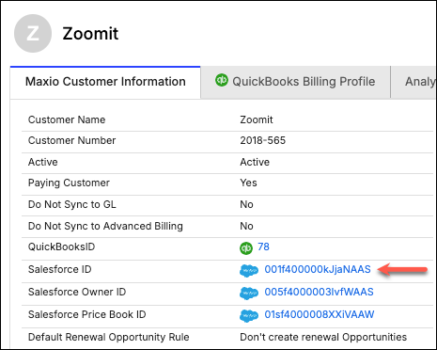Click the Zoomit avatar circle with Z
Viewport: 437px width, 350px height.
(33, 33)
